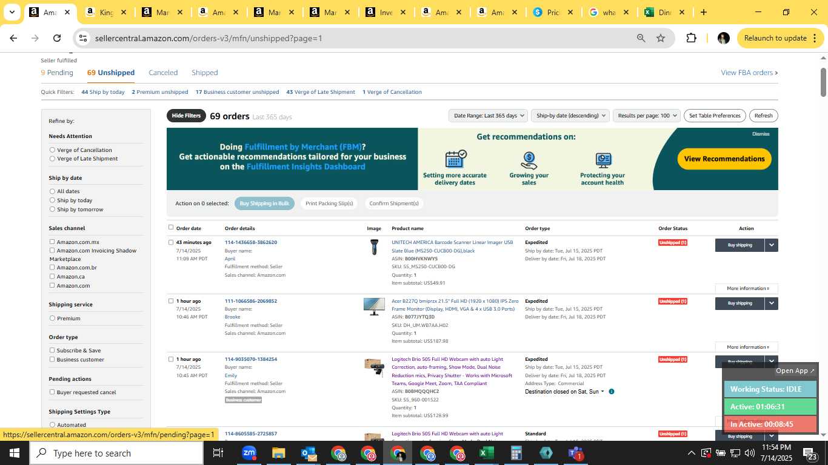Select Ship by tomorrow radio option
The width and height of the screenshot is (828, 465).
52,209
